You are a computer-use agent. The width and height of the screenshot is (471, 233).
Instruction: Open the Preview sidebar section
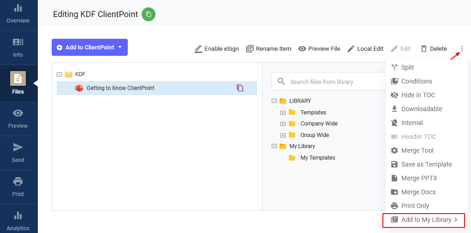[x=18, y=119]
